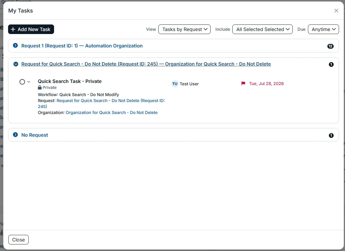Screen dimensions: 345x251
Task: Expand the Request 1 chevron icon
Action: 16,45
